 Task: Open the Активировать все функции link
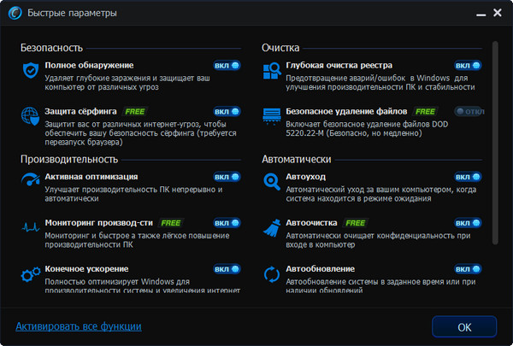pos(79,326)
